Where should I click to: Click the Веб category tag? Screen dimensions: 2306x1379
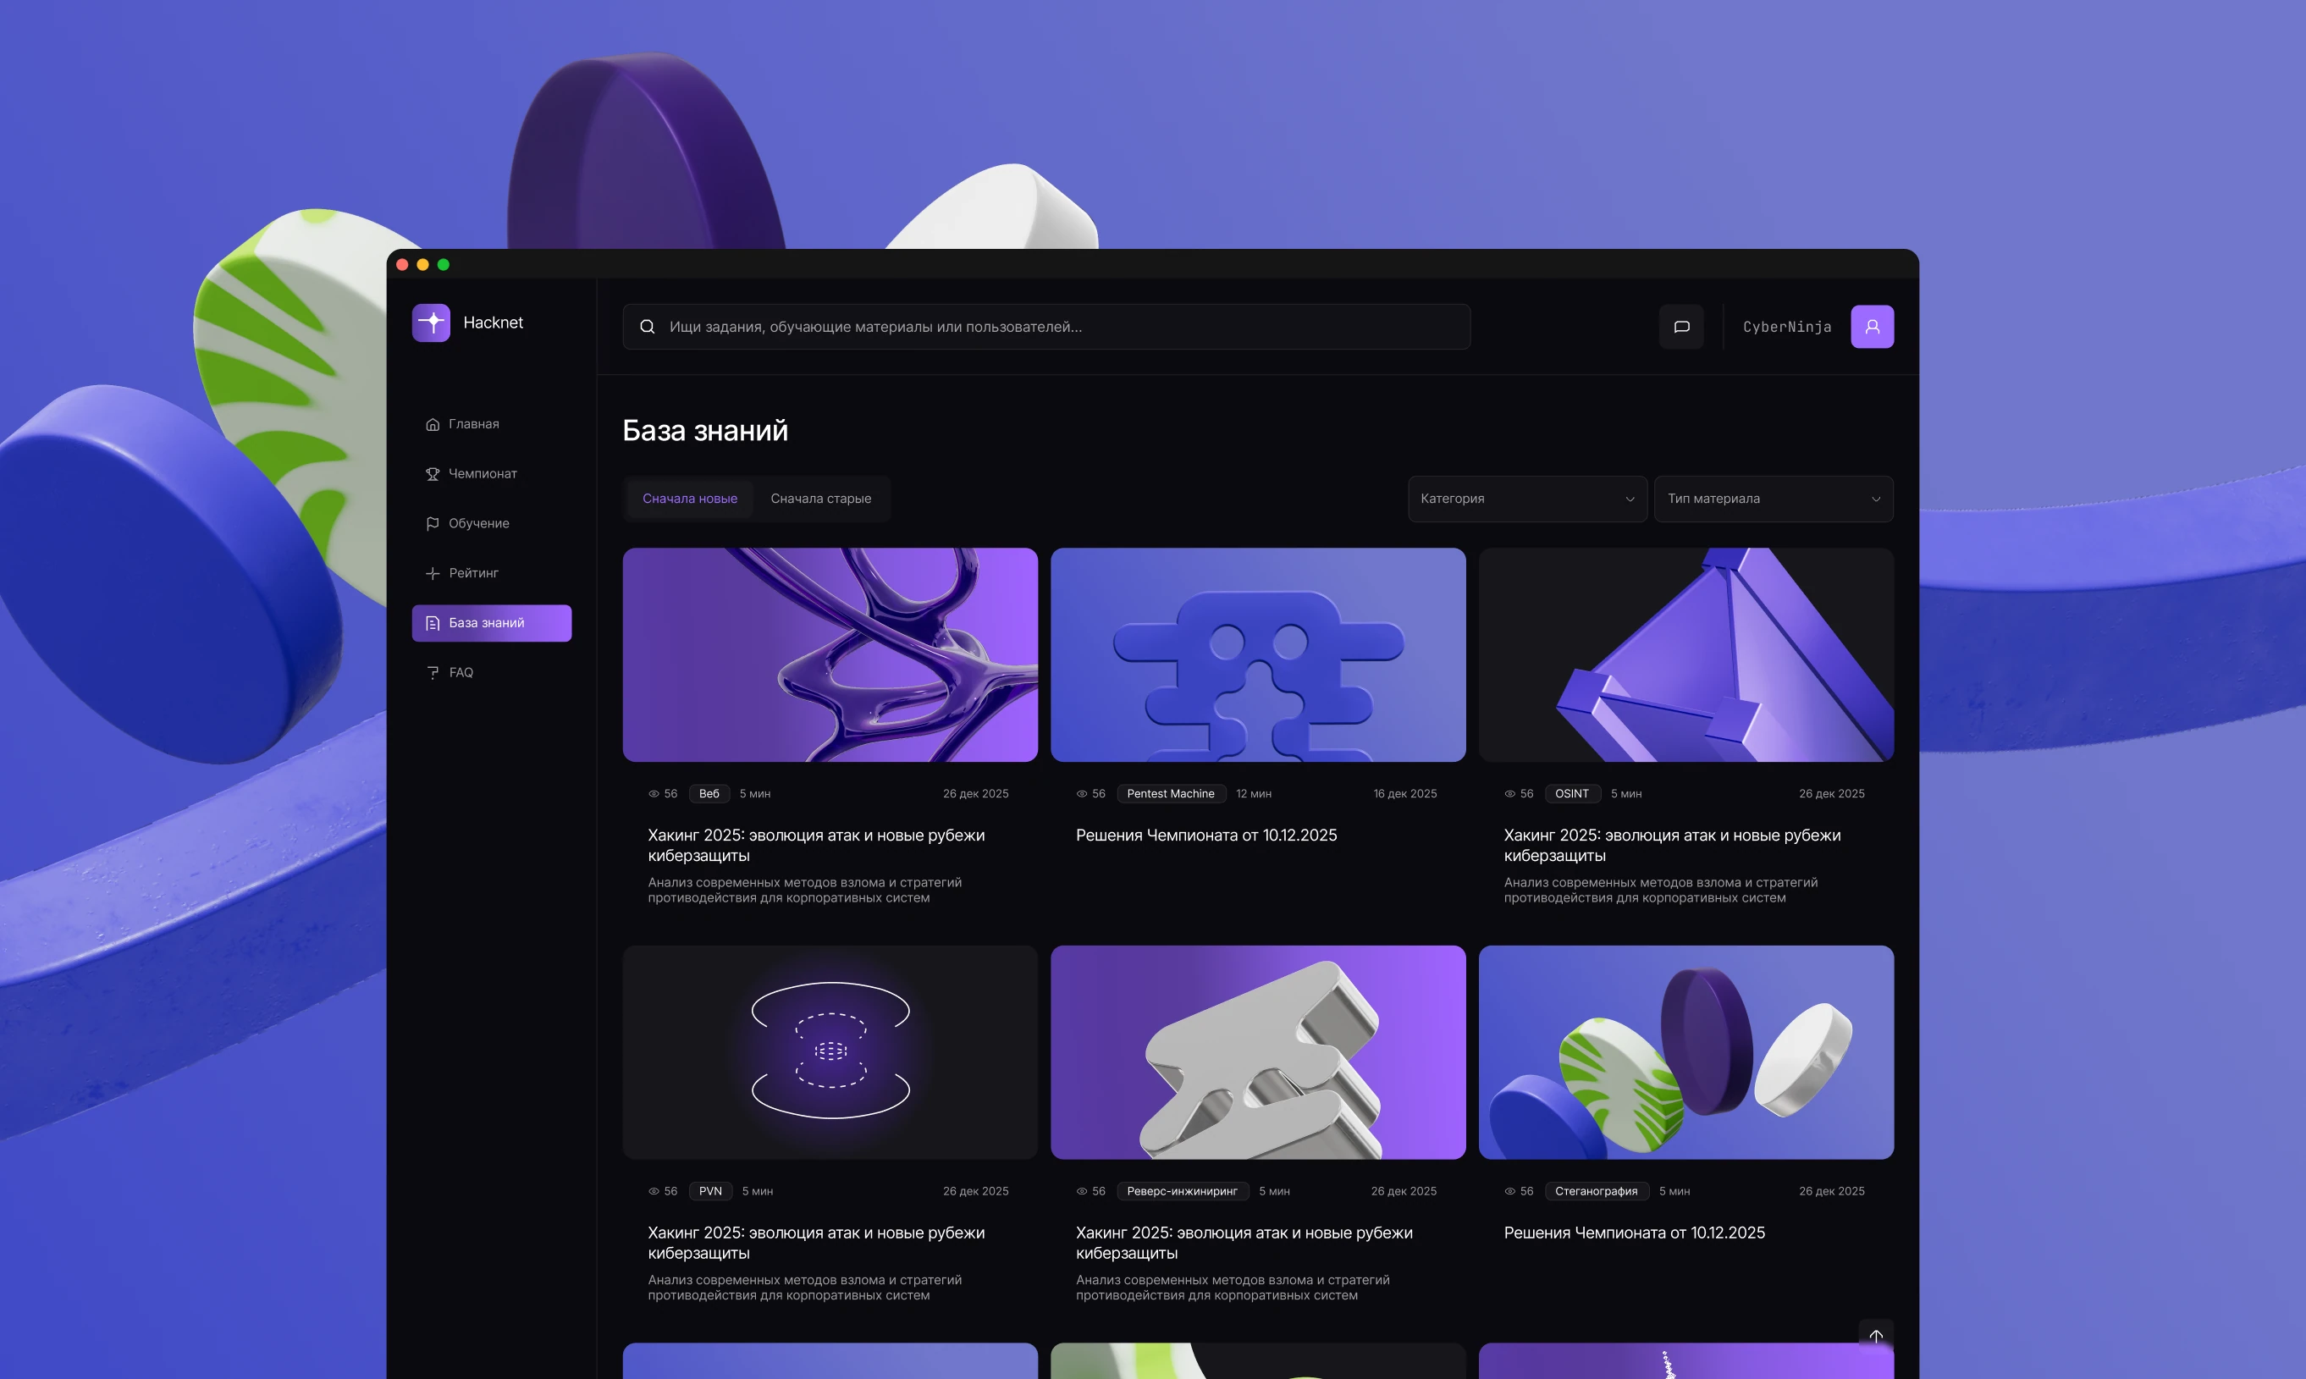pyautogui.click(x=709, y=793)
